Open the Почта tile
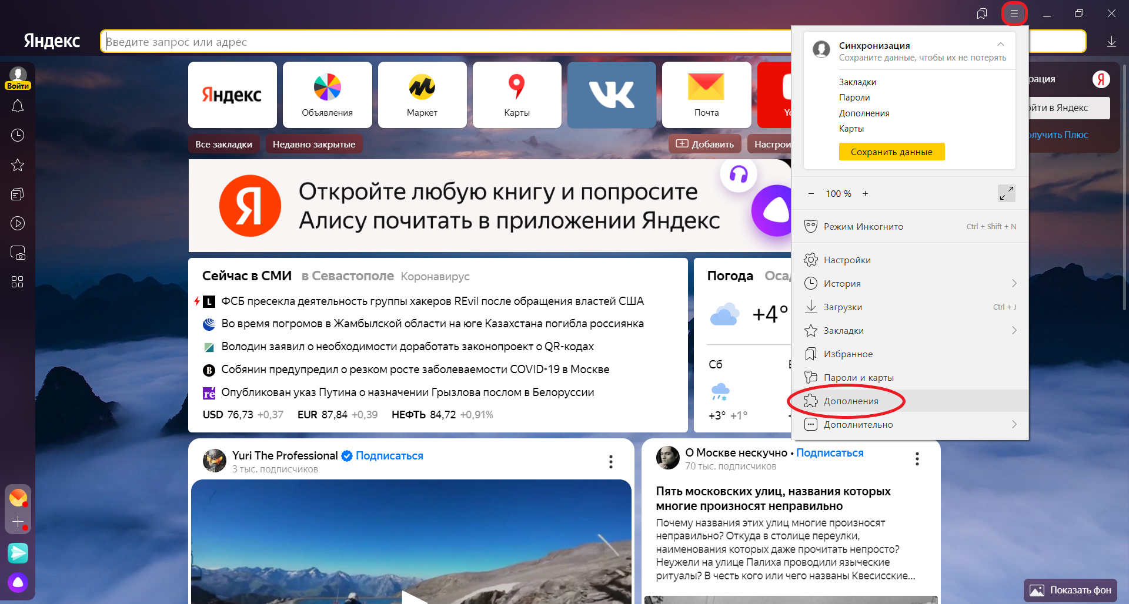Screen dimensions: 1129x604 (x=706, y=95)
